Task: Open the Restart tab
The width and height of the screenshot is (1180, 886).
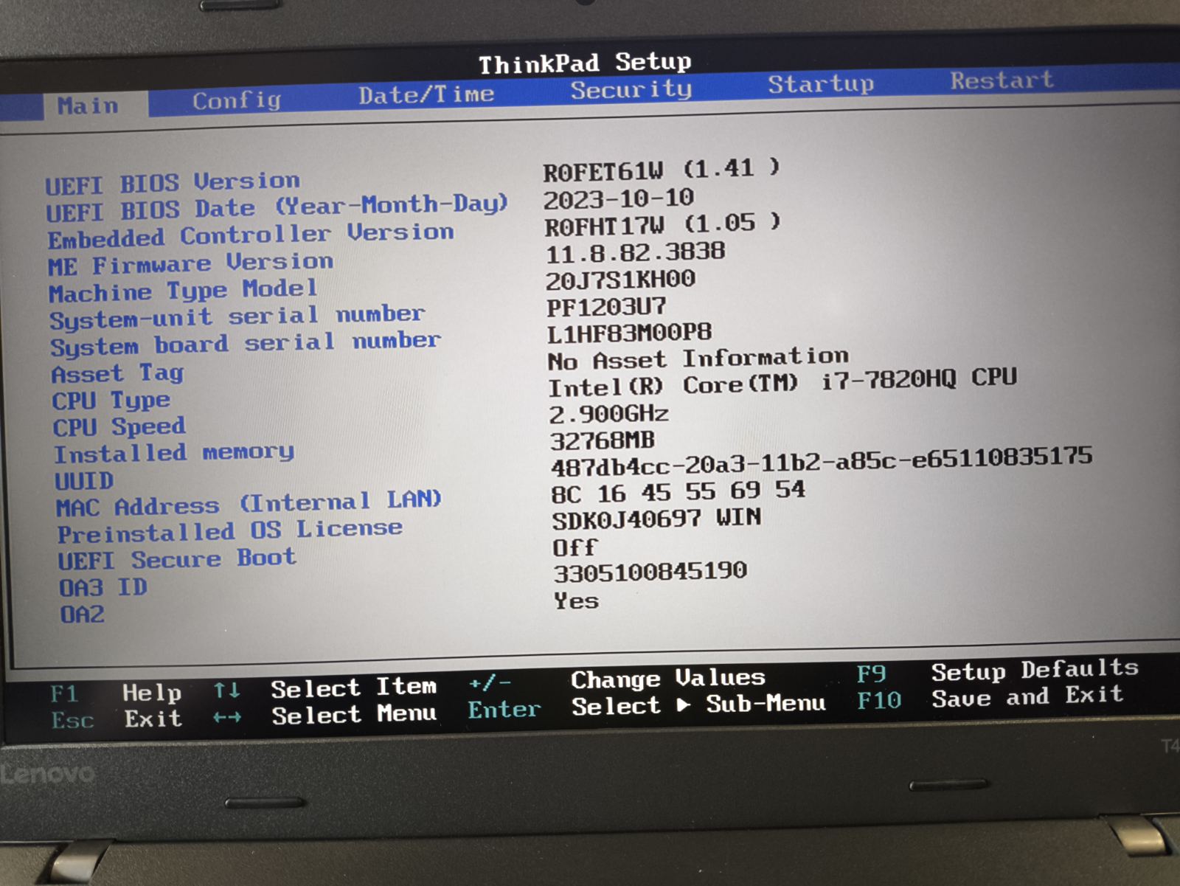Action: (x=1002, y=80)
